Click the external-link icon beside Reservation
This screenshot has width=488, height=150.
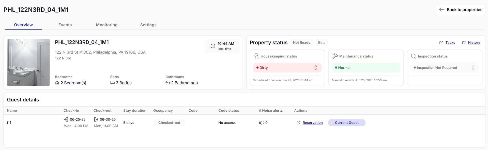[298, 123]
